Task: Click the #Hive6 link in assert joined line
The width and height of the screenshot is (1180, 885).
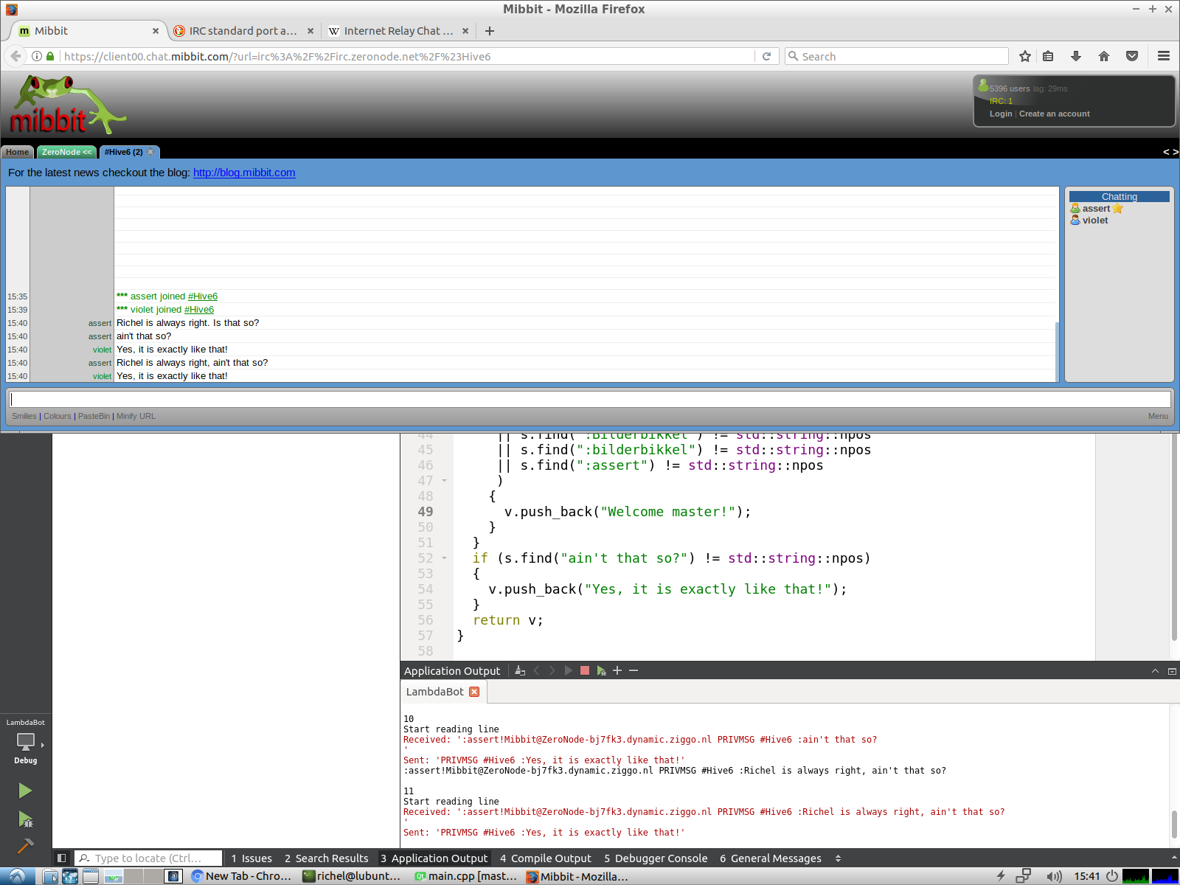Action: [x=203, y=296]
